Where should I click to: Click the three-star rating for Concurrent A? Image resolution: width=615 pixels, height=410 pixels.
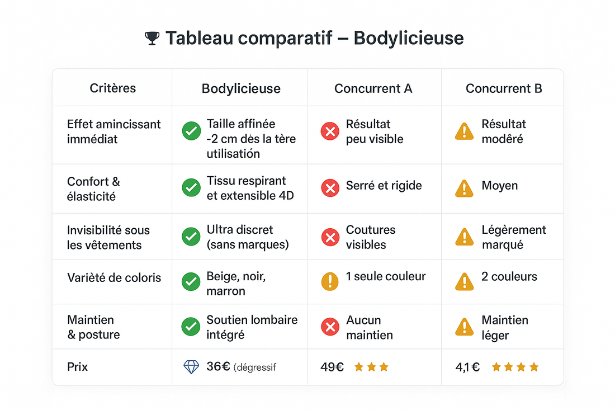pyautogui.click(x=371, y=367)
